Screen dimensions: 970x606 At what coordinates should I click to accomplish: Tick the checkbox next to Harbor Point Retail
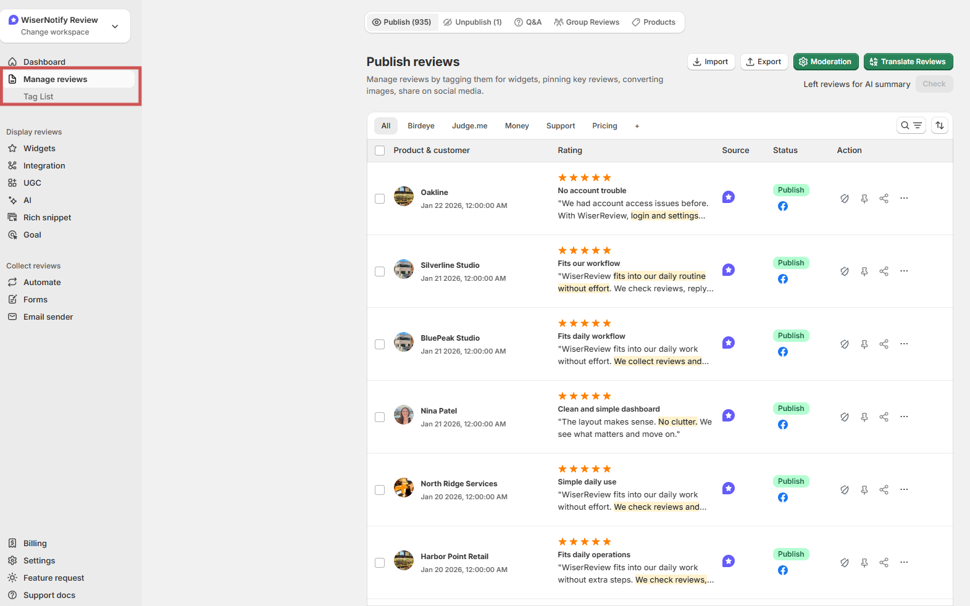coord(379,563)
